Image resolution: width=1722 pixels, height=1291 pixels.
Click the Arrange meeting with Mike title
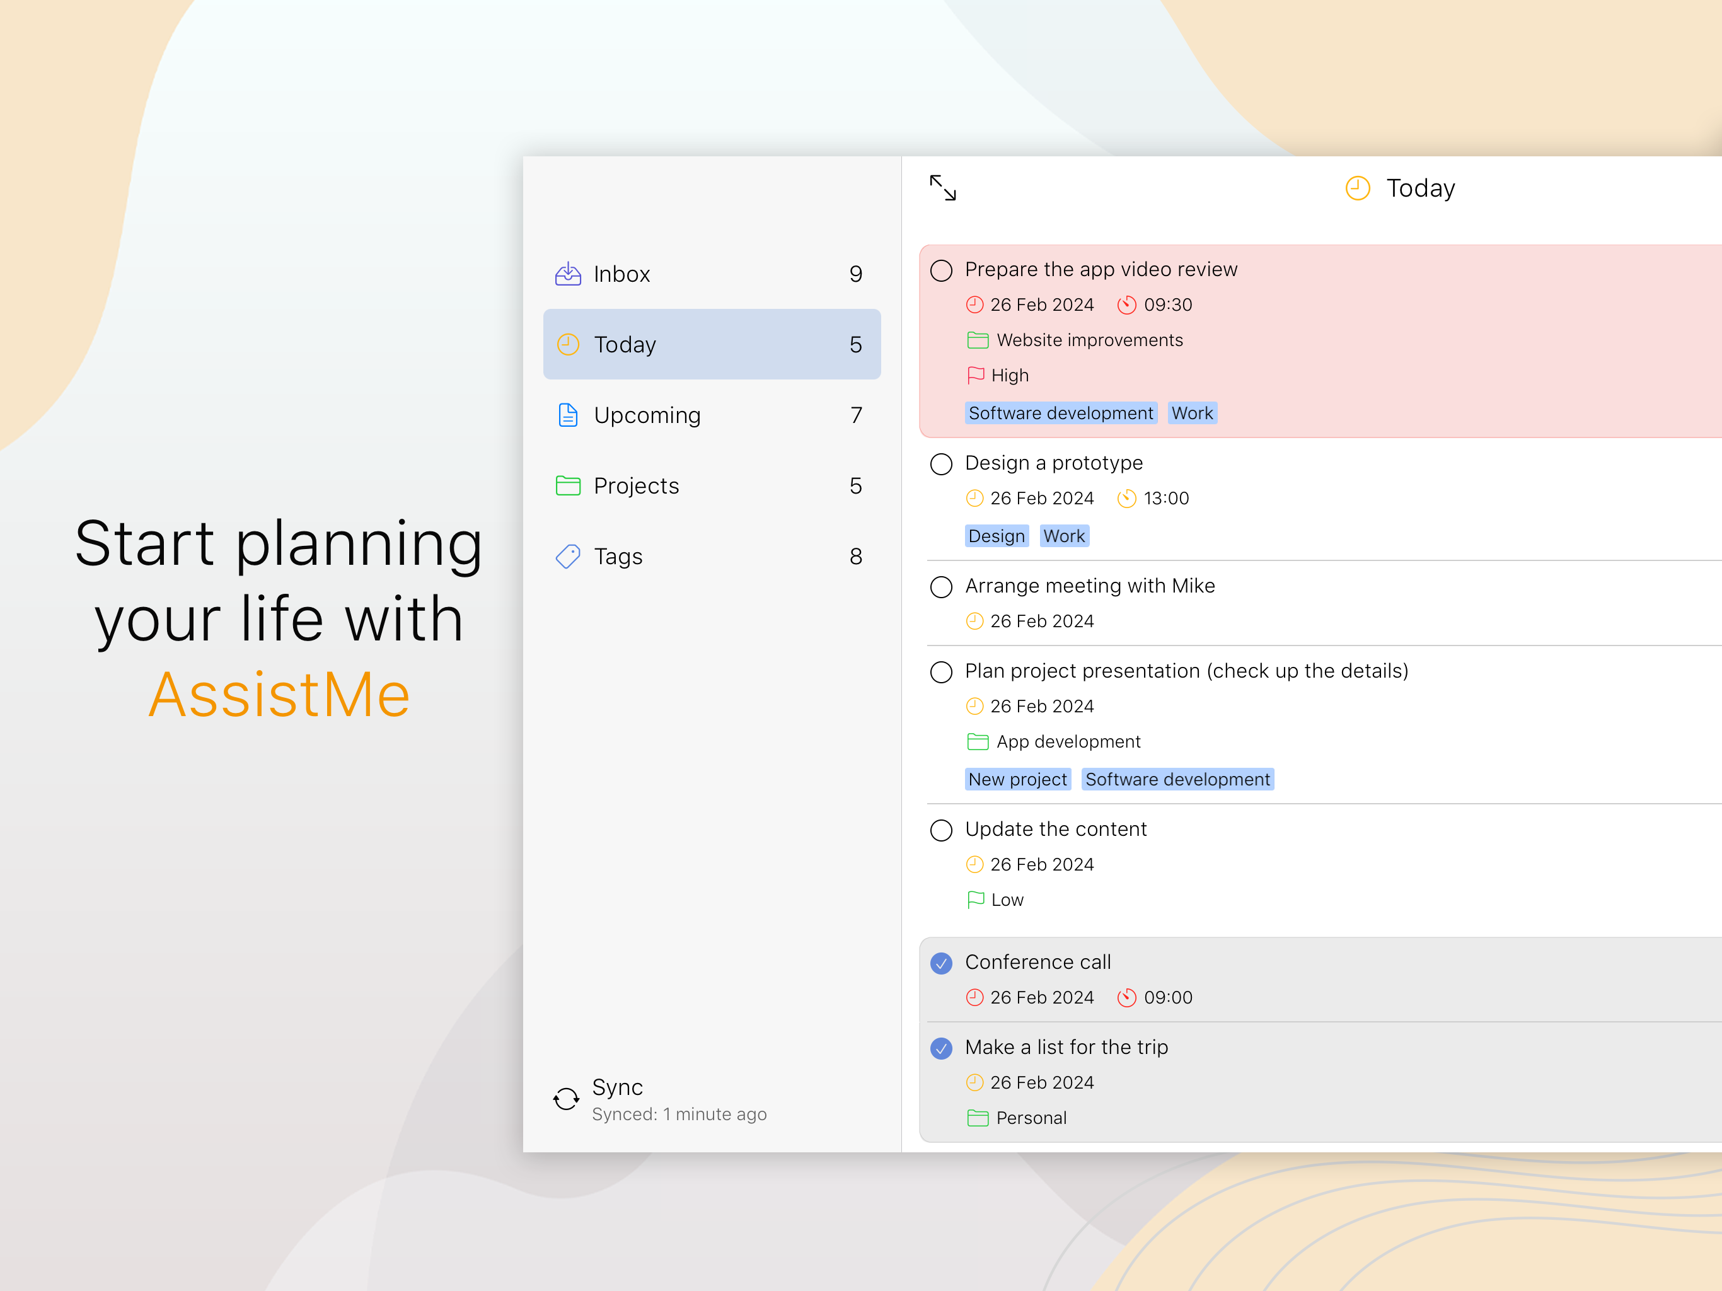[x=1090, y=586]
